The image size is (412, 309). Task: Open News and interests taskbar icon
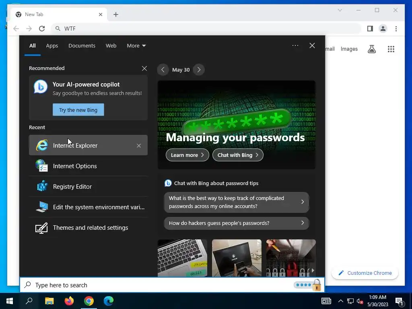point(326,301)
